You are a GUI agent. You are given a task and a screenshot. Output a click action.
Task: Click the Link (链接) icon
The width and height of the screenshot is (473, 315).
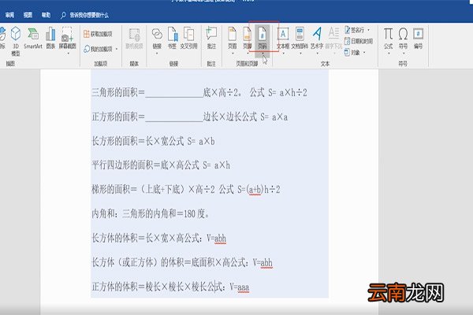click(157, 34)
